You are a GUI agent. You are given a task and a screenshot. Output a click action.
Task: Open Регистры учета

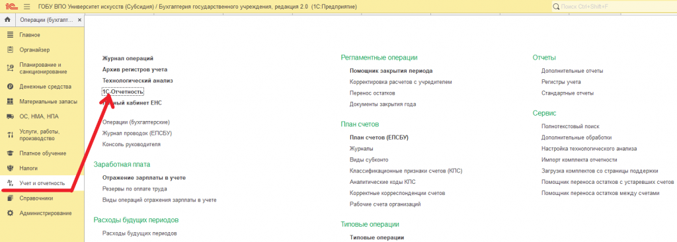coord(561,82)
